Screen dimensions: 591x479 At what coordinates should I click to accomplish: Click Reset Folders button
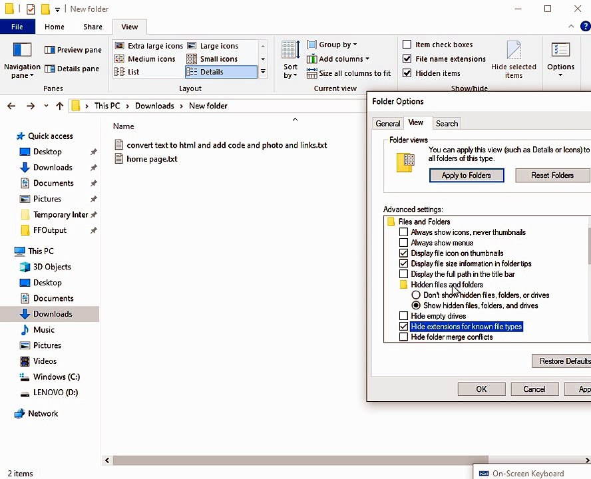point(552,175)
